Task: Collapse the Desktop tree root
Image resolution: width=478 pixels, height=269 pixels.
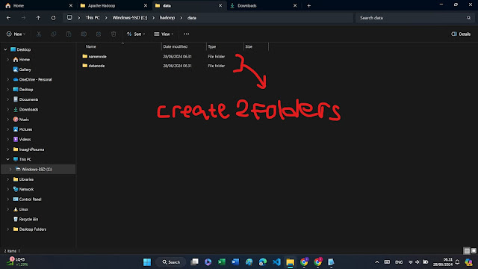Action: click(5, 49)
